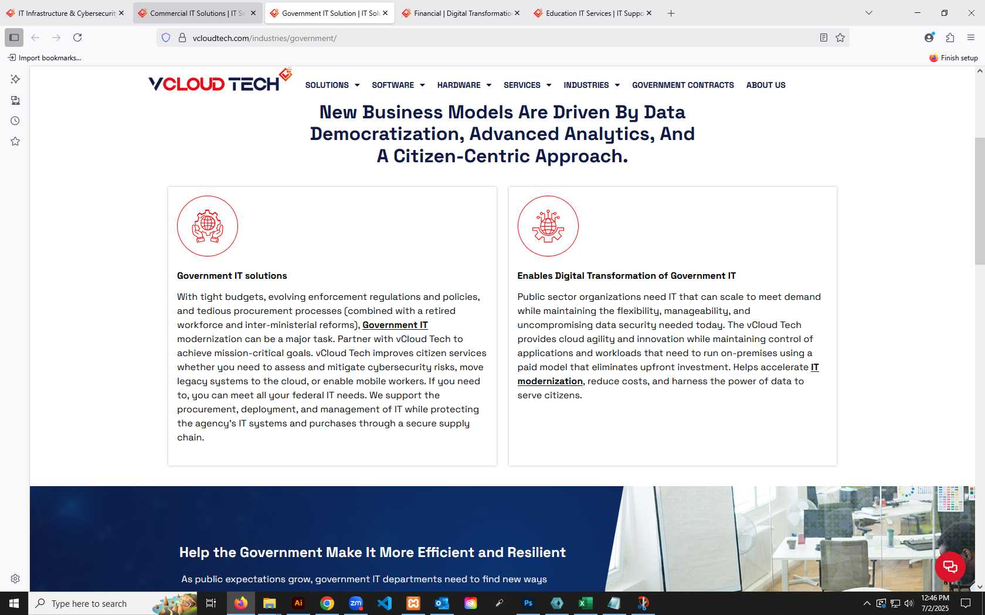The width and height of the screenshot is (985, 615).
Task: Open About Us page
Action: point(766,85)
